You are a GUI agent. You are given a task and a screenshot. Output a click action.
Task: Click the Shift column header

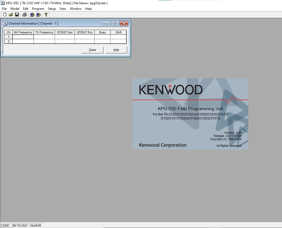118,32
